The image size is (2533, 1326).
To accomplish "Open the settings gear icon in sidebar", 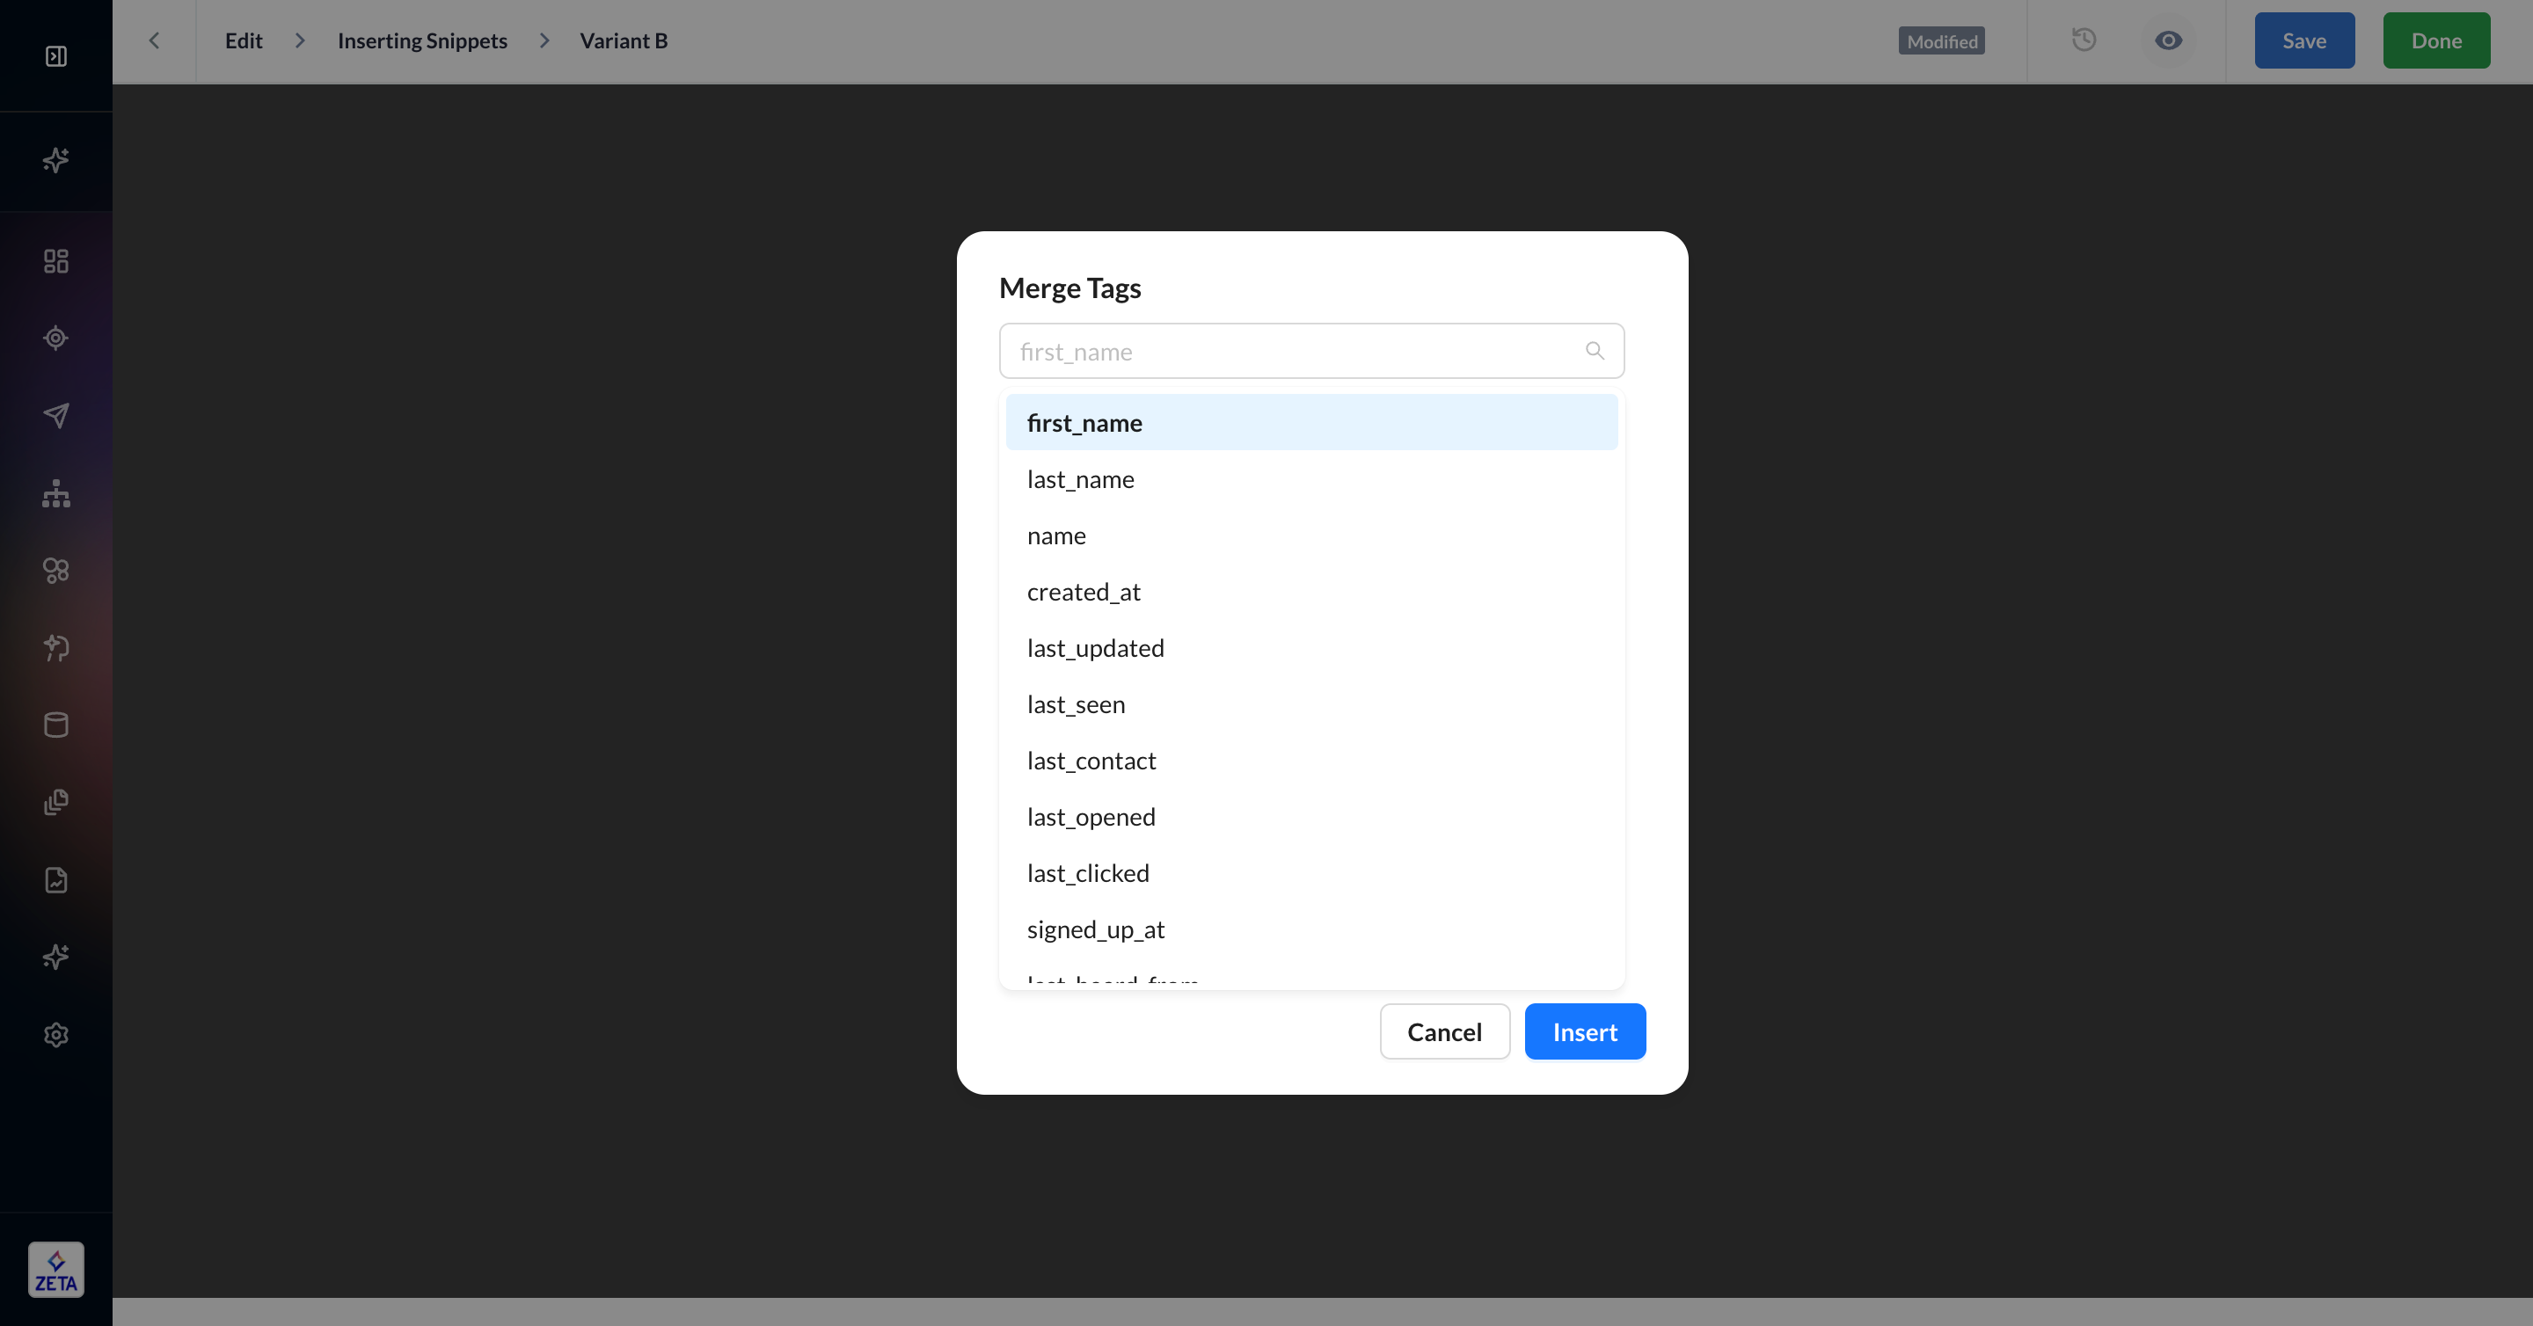I will tap(56, 1034).
